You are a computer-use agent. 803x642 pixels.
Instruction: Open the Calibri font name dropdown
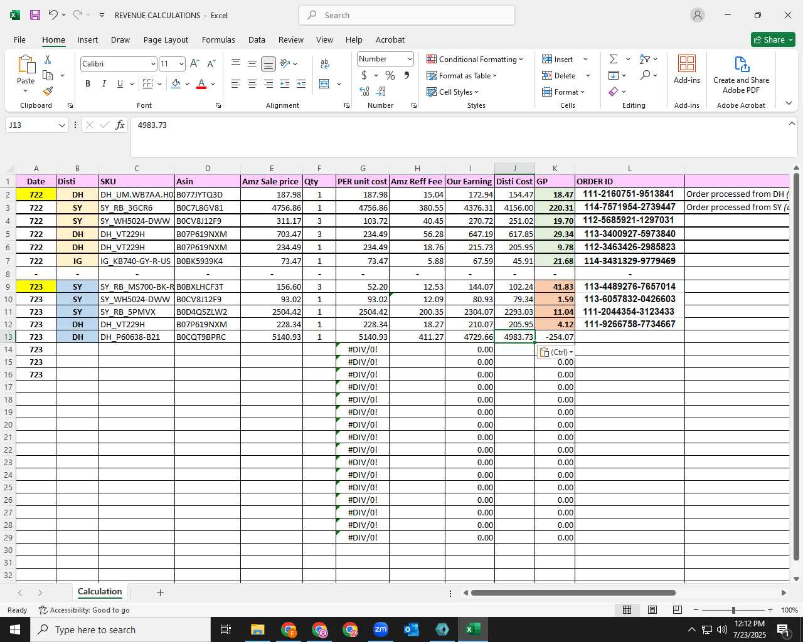(x=152, y=64)
